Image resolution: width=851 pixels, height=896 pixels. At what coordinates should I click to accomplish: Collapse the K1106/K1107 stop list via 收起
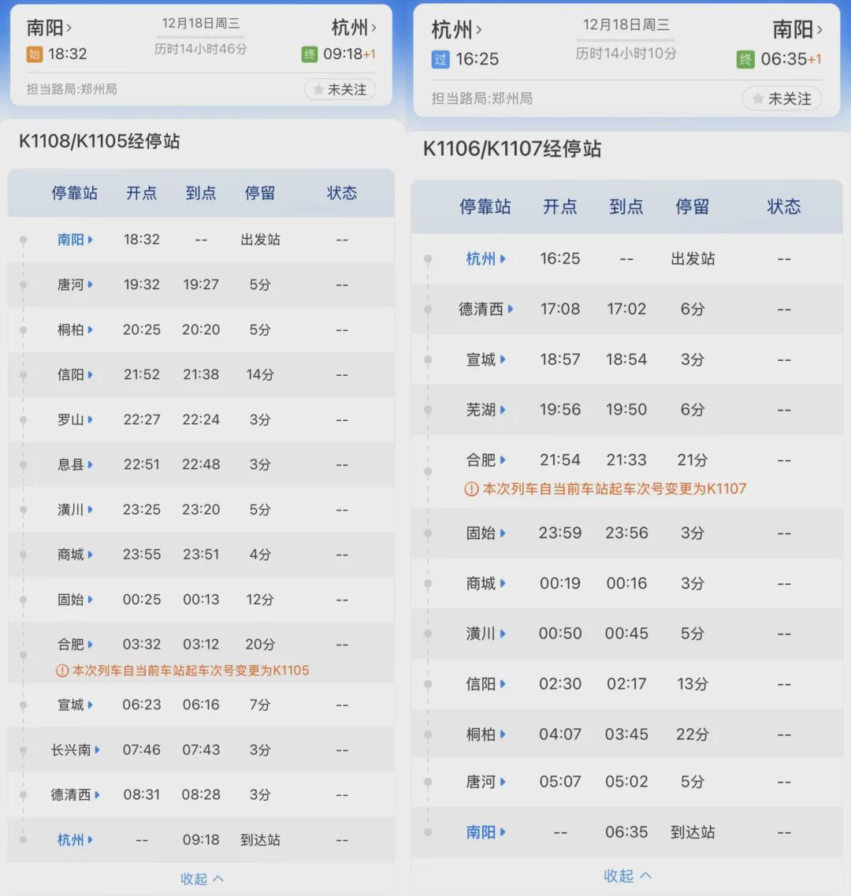point(627,876)
